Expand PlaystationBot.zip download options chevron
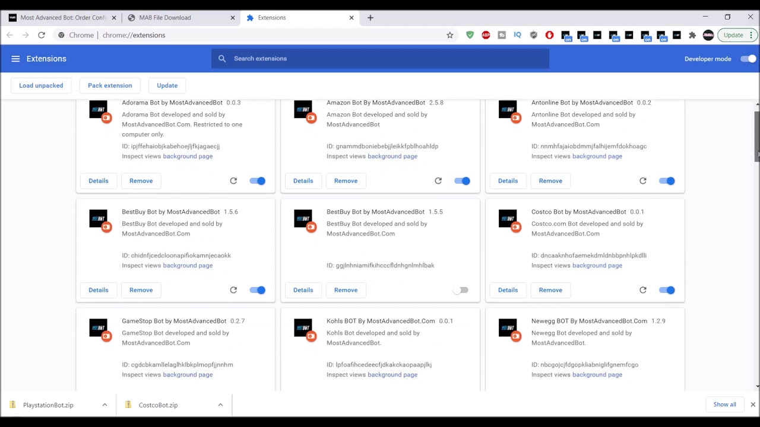Viewport: 760px width, 427px height. tap(104, 405)
